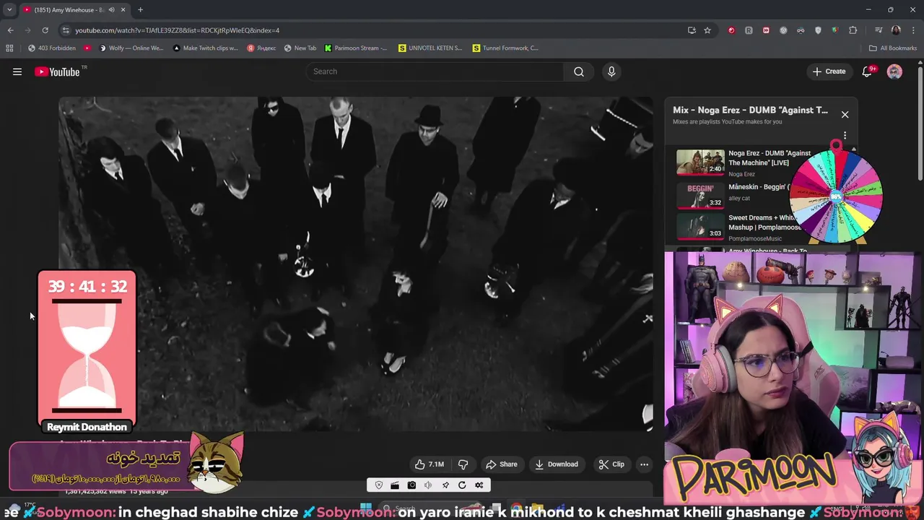Play Noga Erez DUMB live thumbnail
Viewport: 924px width, 520px height.
(700, 162)
